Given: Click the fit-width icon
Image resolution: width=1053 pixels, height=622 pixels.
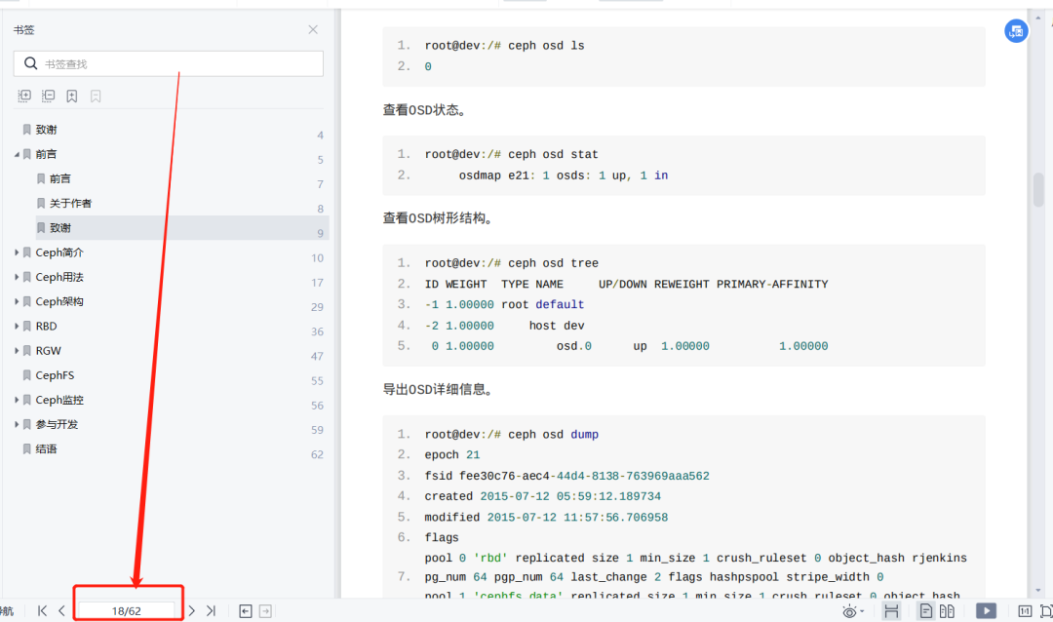Looking at the screenshot, I should tap(891, 611).
